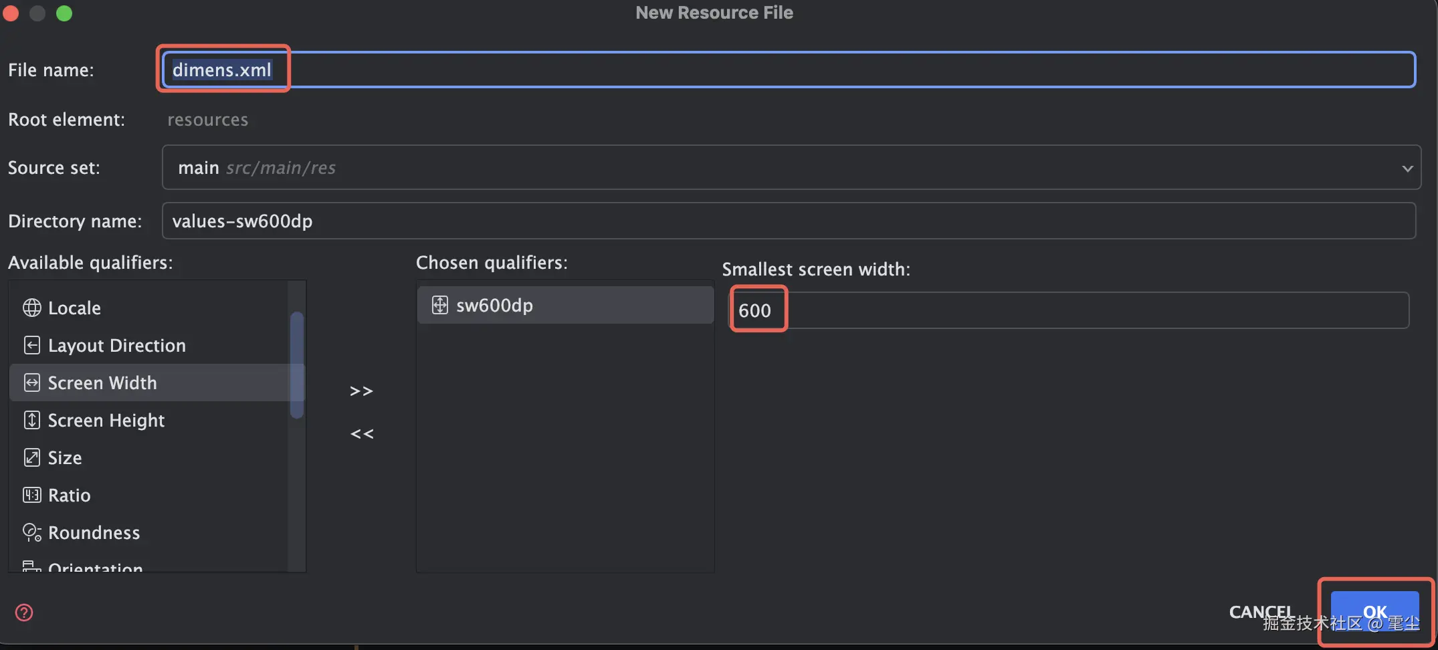Click the Cancel button
This screenshot has width=1438, height=650.
click(1261, 612)
